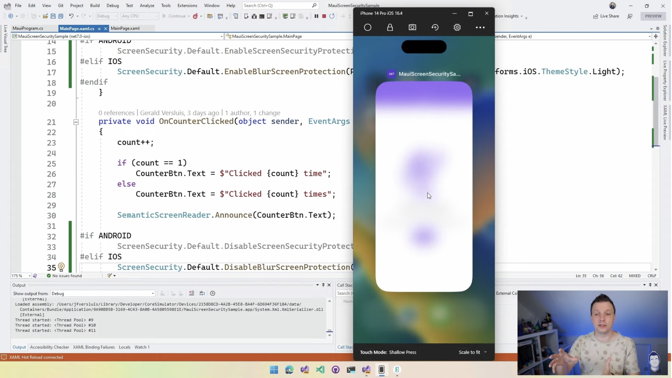The height and width of the screenshot is (378, 672).
Task: Toggle timestamps in the Output window
Action: 212,293
